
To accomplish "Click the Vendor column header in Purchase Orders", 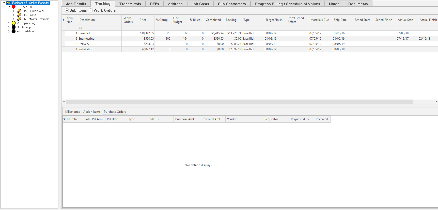I will [x=232, y=119].
